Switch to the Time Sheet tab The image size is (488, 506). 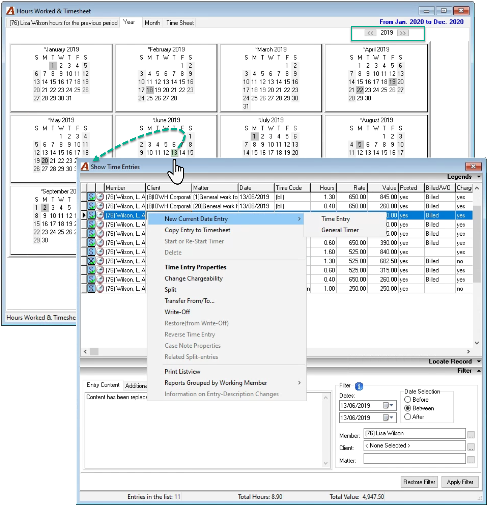[180, 23]
